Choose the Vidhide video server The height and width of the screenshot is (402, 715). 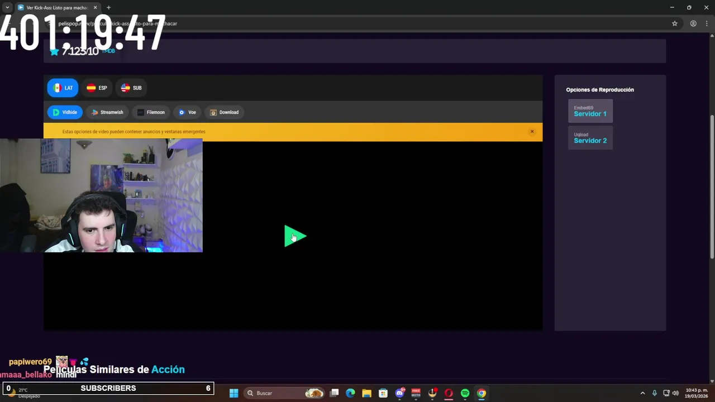pos(65,112)
